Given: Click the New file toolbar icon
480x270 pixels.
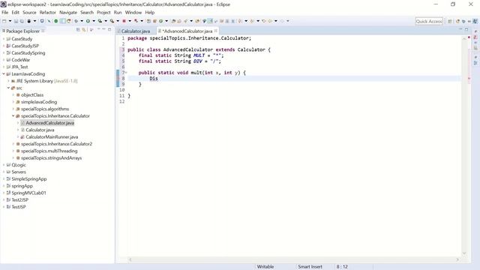Looking at the screenshot, I should (x=4, y=21).
